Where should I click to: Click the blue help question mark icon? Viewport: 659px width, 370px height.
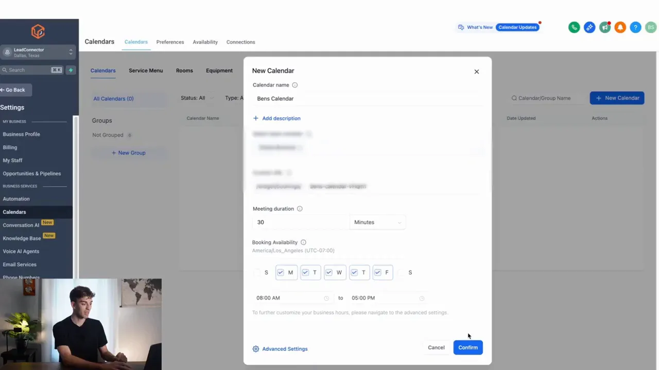(636, 27)
